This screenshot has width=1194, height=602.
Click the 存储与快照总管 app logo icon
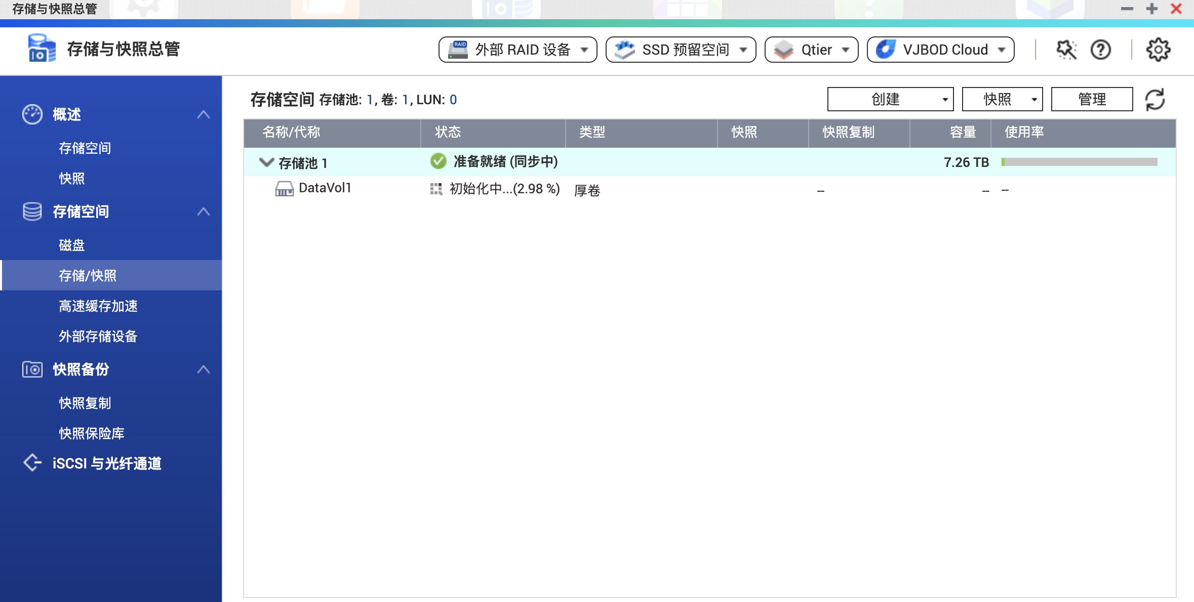click(42, 49)
